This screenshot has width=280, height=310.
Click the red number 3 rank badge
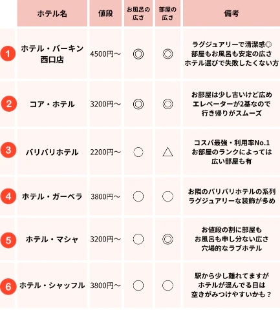[x=8, y=150]
